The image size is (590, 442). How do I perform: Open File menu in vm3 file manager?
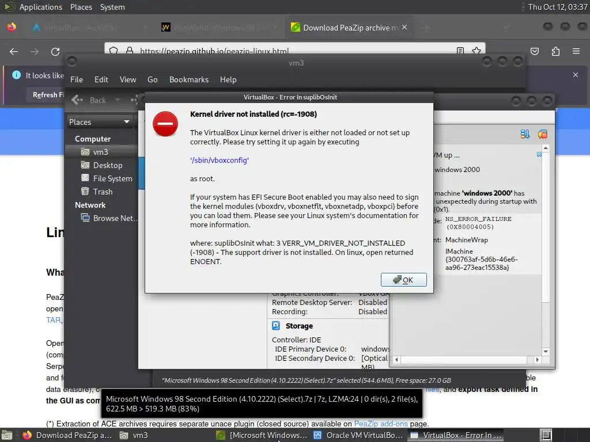click(77, 79)
